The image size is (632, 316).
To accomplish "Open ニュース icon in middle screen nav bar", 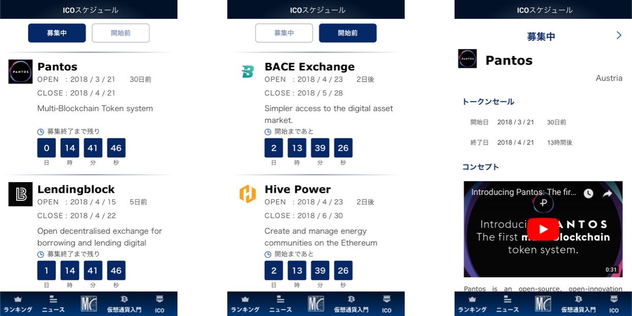I will [280, 300].
